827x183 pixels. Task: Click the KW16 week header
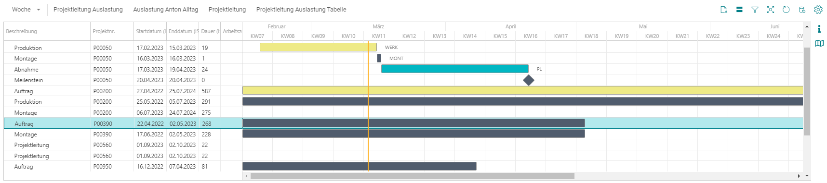pyautogui.click(x=531, y=36)
